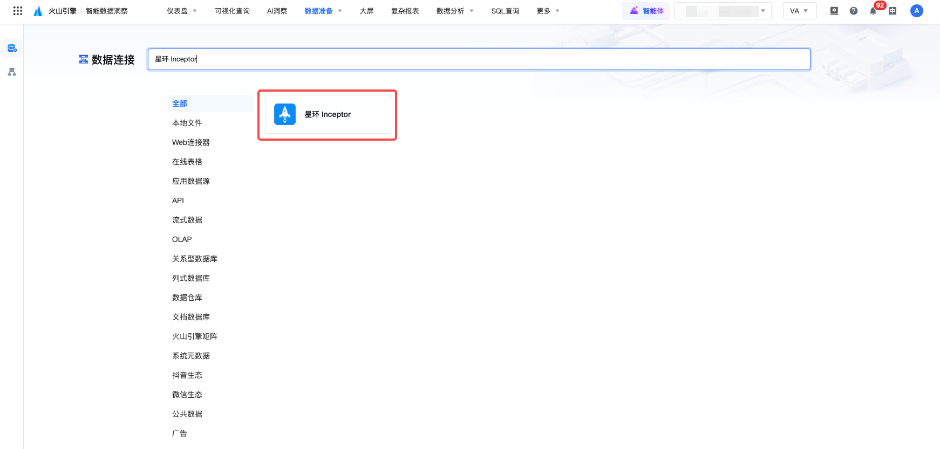Screen dimensions: 940x449
Task: Open the 智能体 agent button
Action: (x=646, y=11)
